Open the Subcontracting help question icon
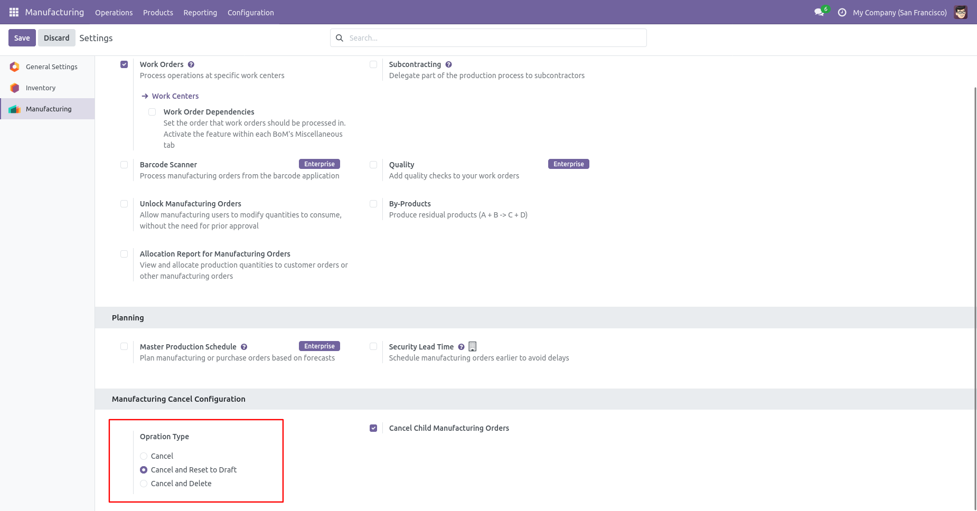 448,64
